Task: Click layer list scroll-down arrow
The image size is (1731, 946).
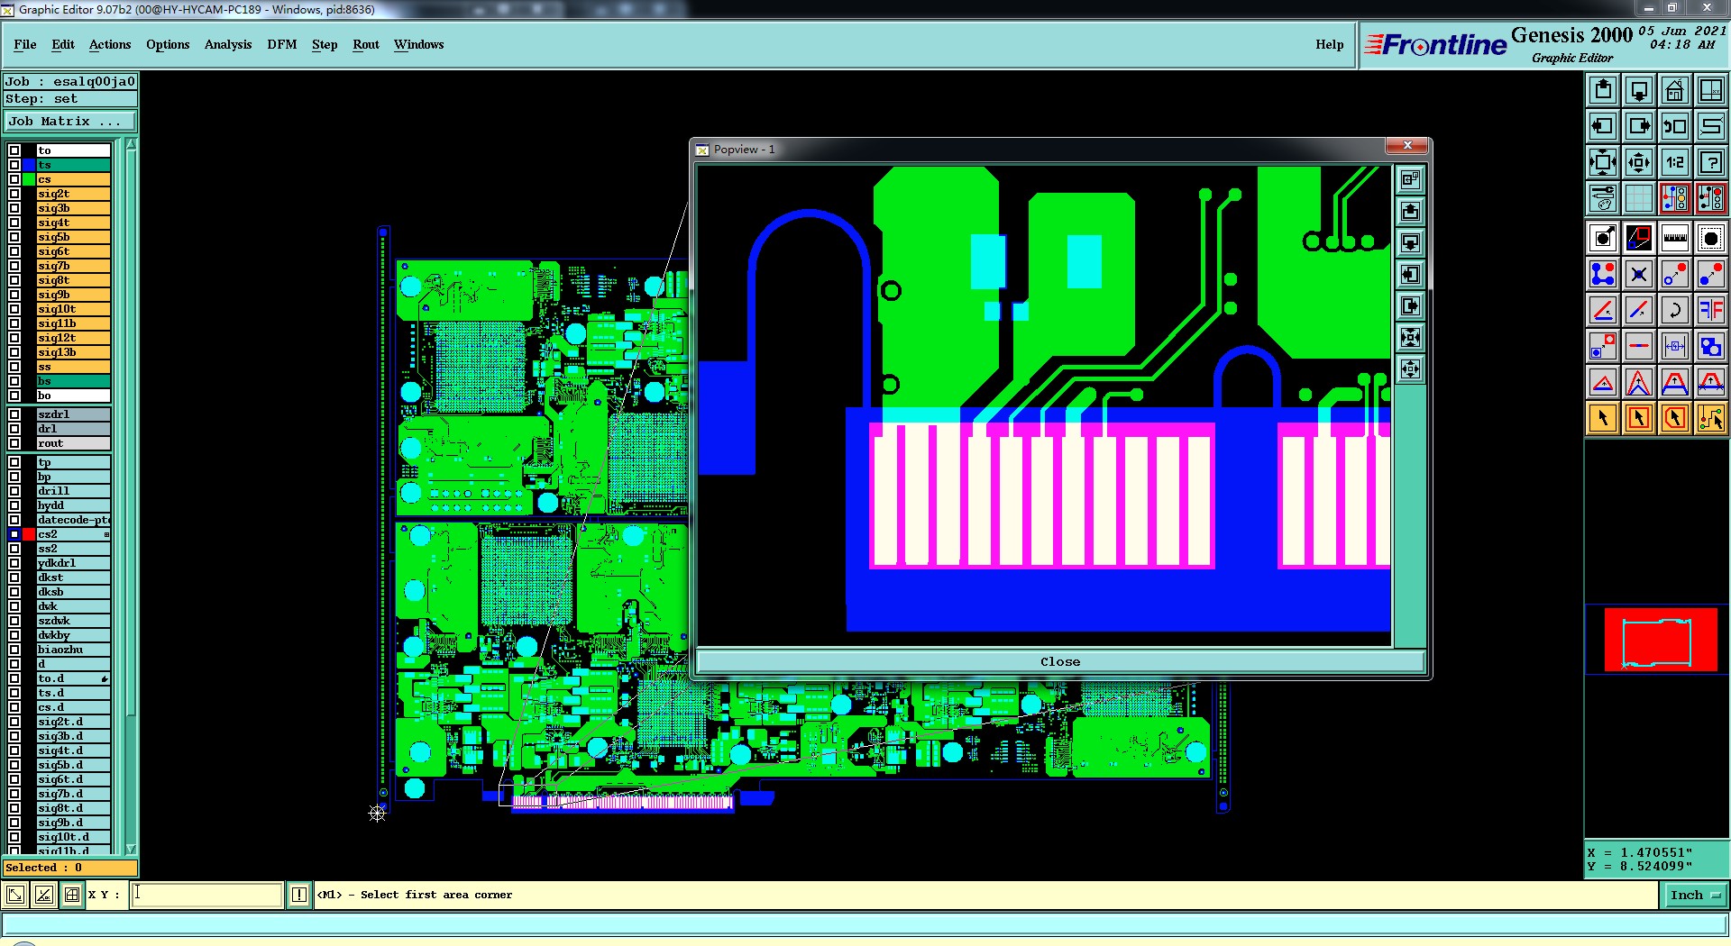Action: (x=131, y=849)
